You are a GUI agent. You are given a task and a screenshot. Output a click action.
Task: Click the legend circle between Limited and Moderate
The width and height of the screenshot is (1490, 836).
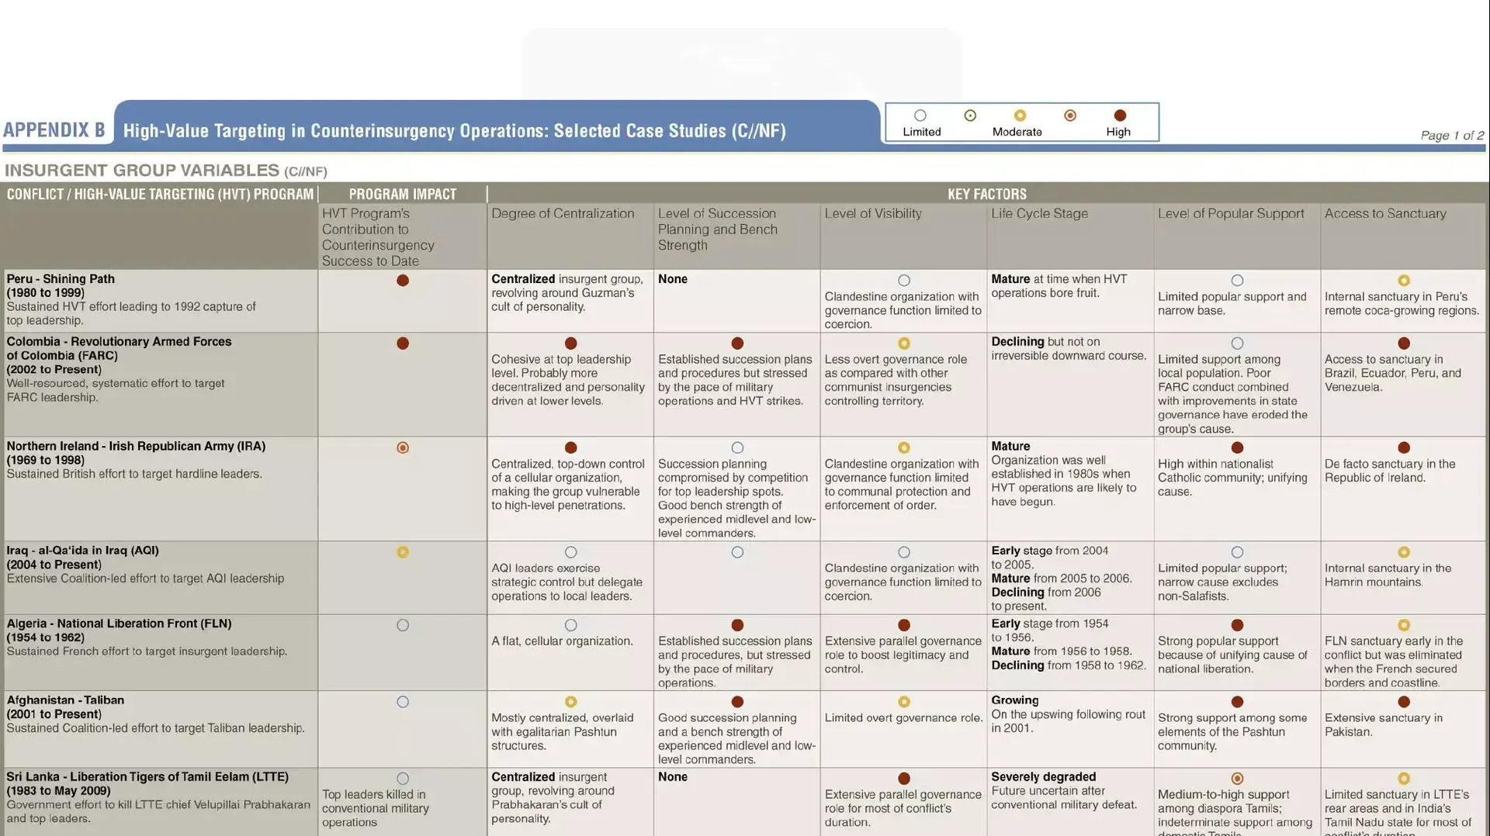pos(970,116)
